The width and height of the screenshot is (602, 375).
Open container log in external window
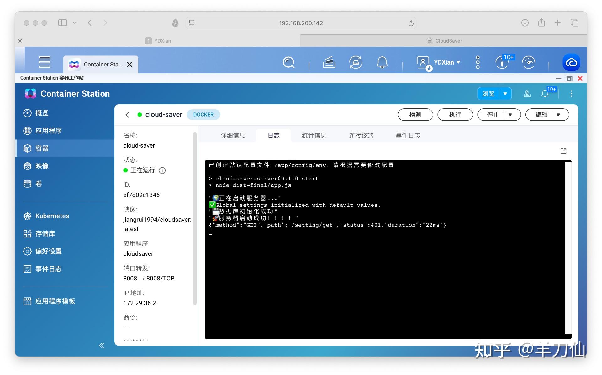pos(563,151)
